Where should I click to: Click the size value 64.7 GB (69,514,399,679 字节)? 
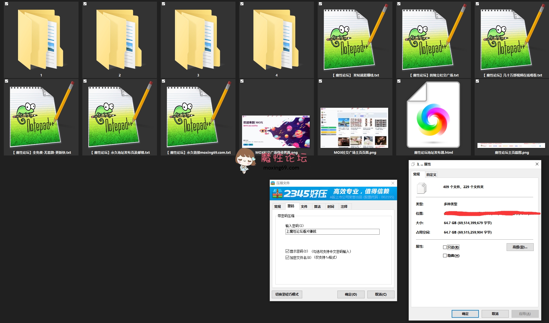468,223
